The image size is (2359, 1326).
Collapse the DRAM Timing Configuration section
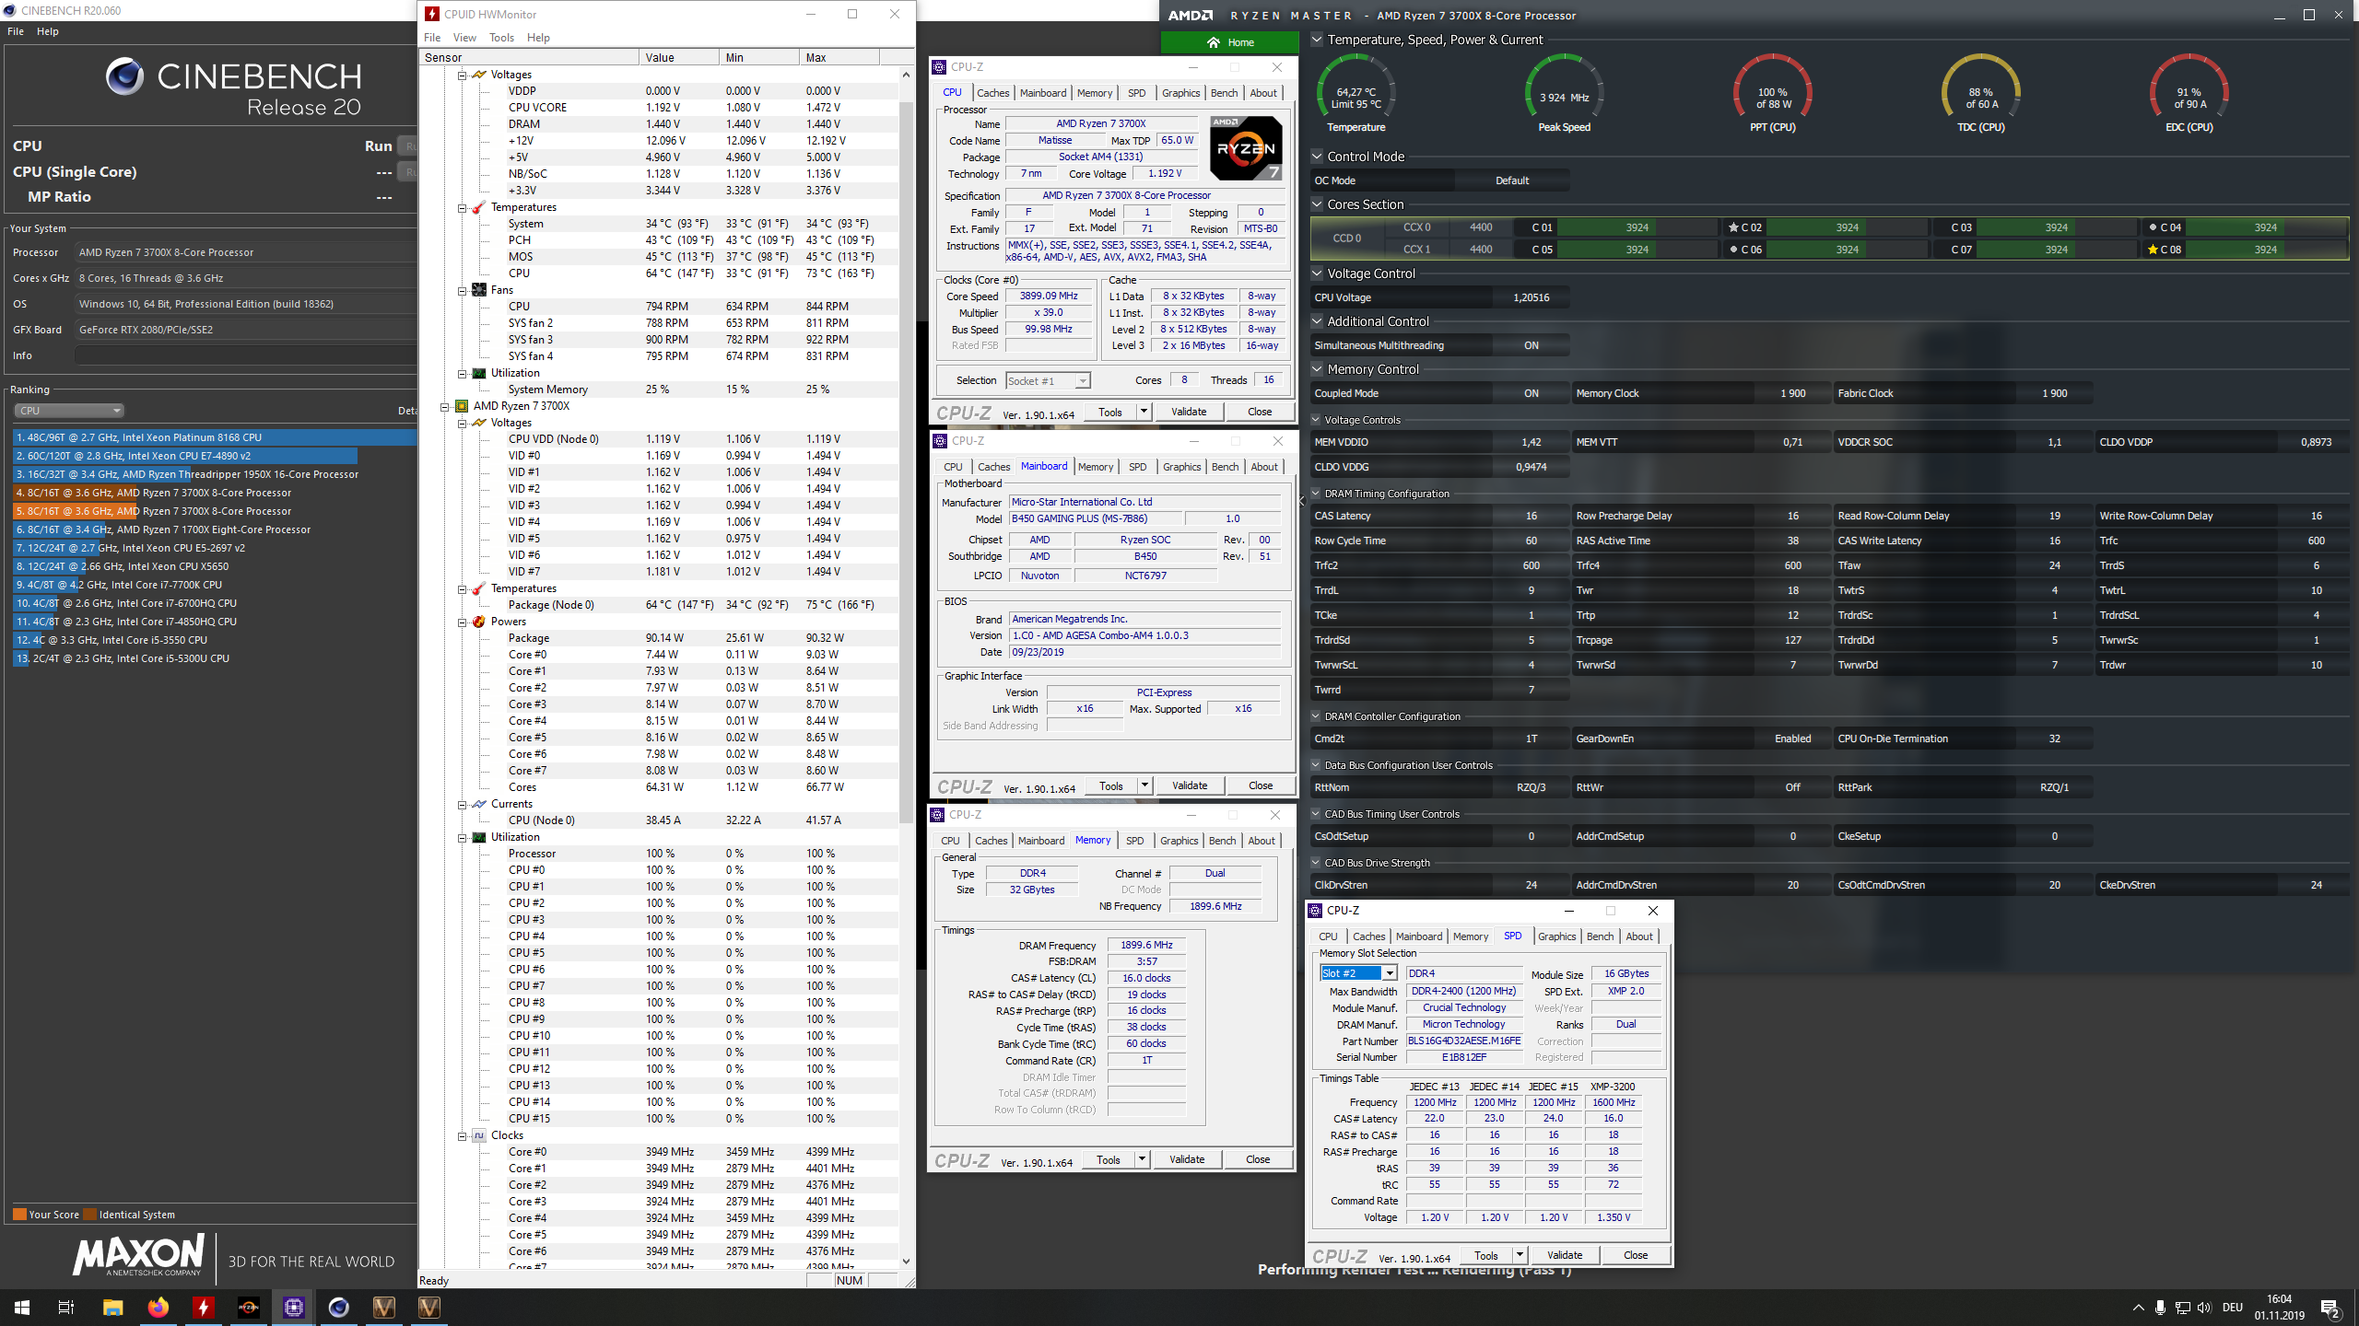[x=1317, y=494]
